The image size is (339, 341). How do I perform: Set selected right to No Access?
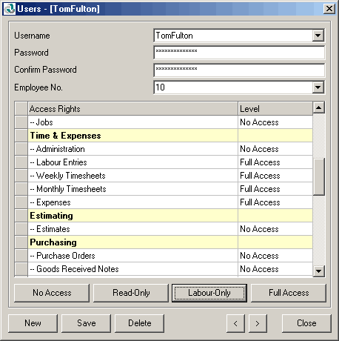tap(52, 293)
